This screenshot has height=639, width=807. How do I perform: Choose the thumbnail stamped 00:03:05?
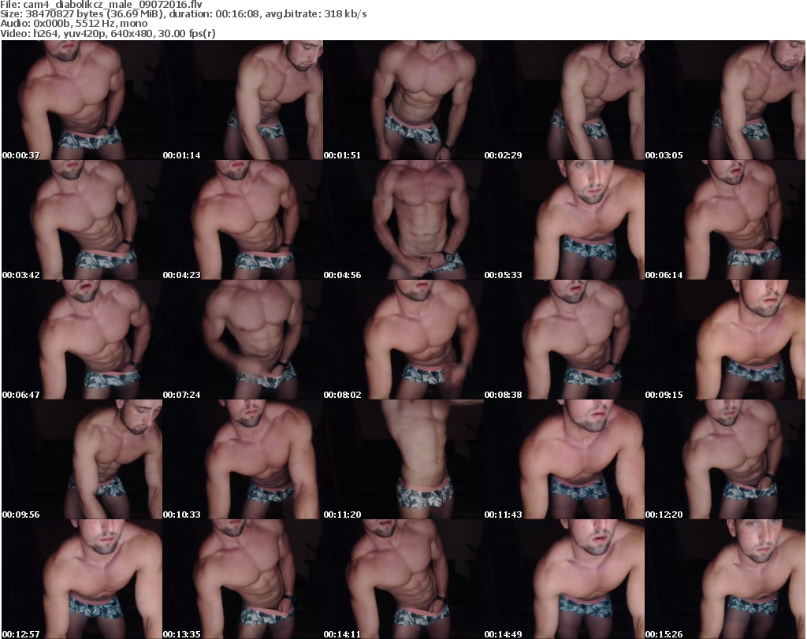[725, 100]
